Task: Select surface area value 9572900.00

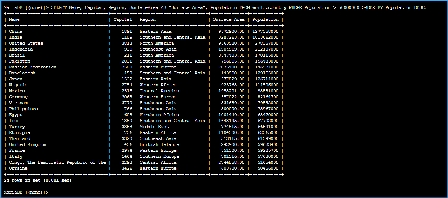Action: coord(231,31)
